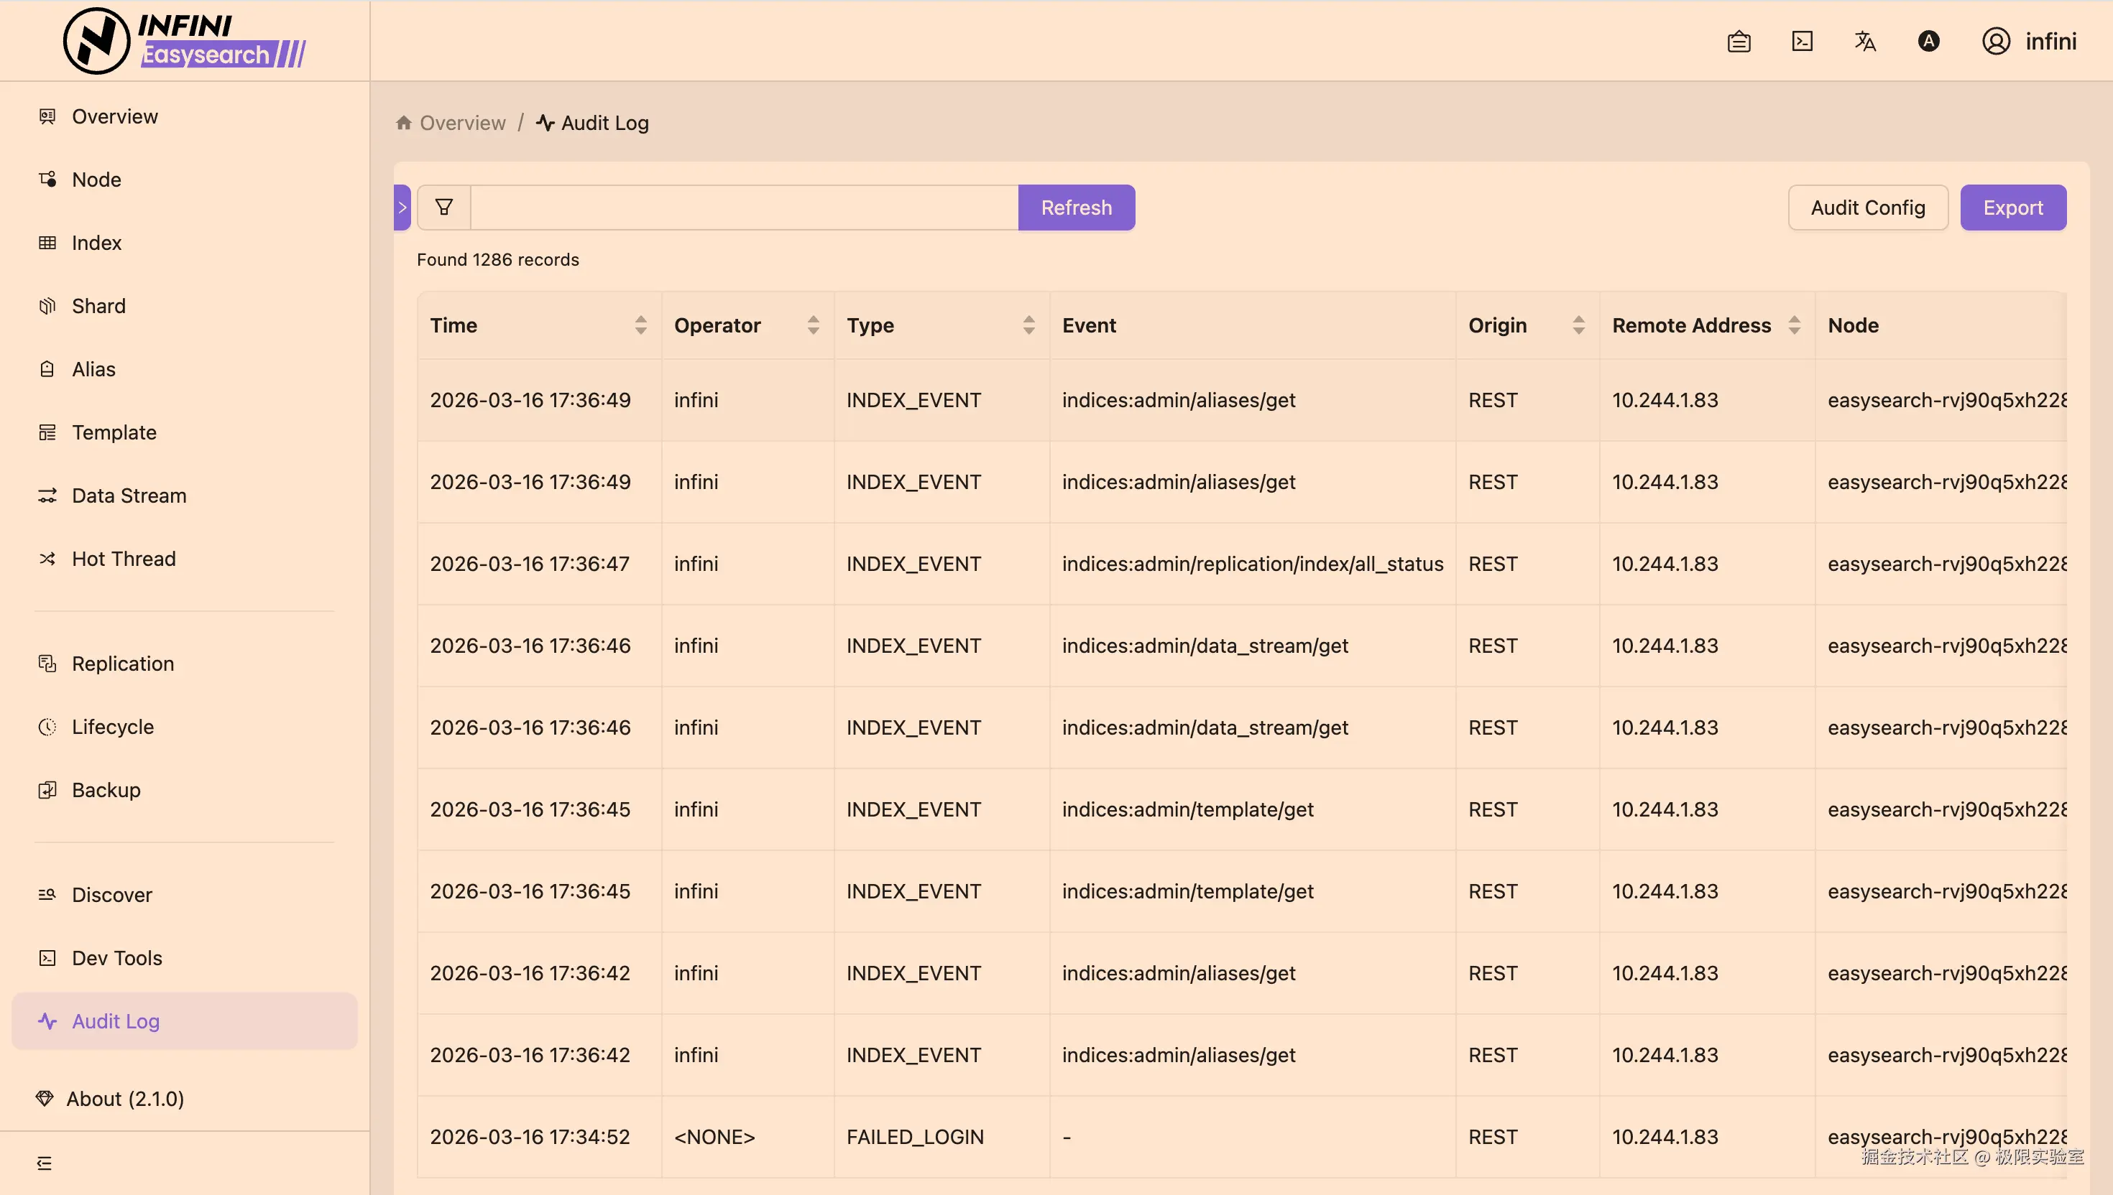Click the INFINI Easysearch logo

185,40
